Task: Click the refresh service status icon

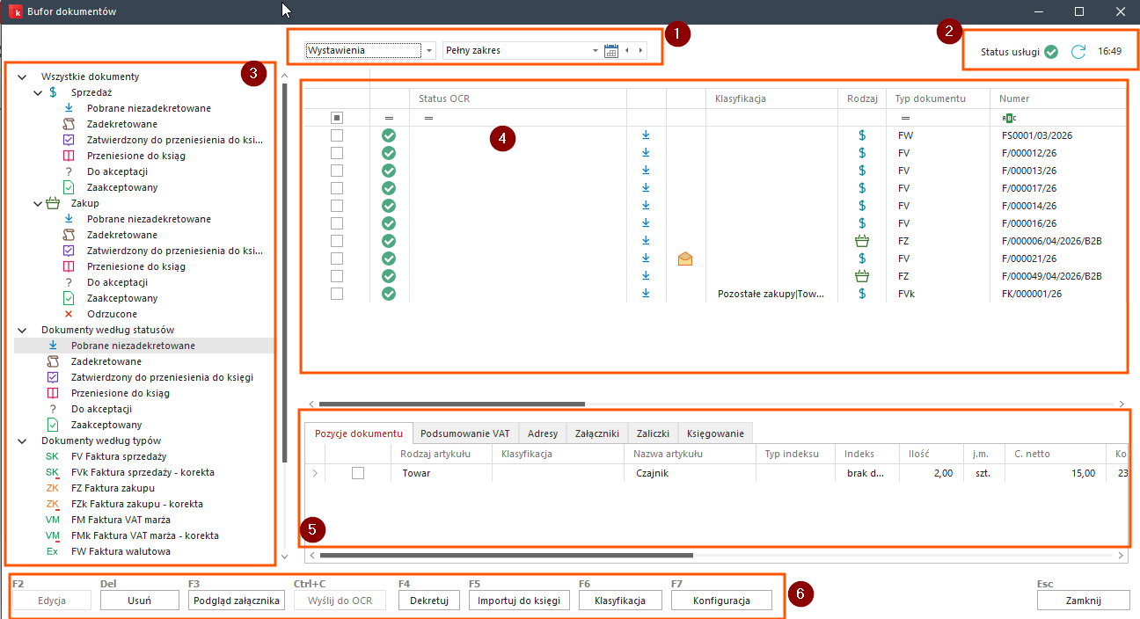Action: pyautogui.click(x=1078, y=52)
